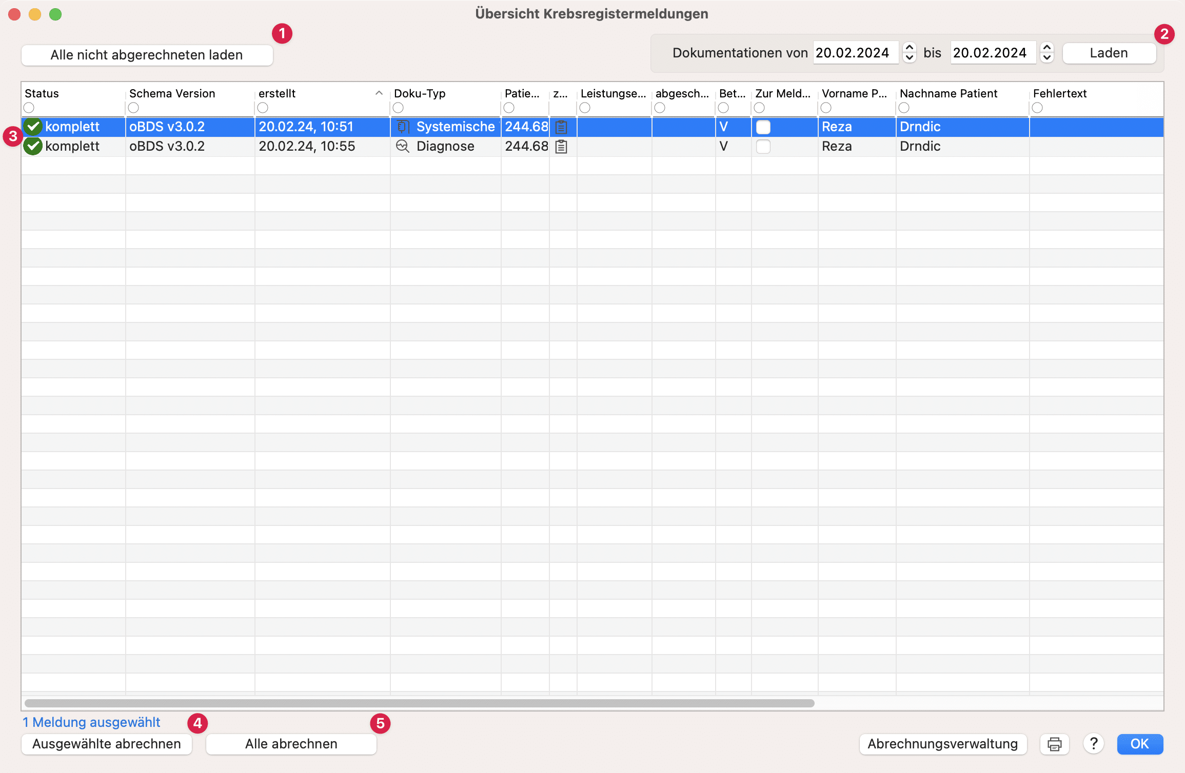The image size is (1185, 773).
Task: Confirm with the OK button
Action: [1140, 744]
